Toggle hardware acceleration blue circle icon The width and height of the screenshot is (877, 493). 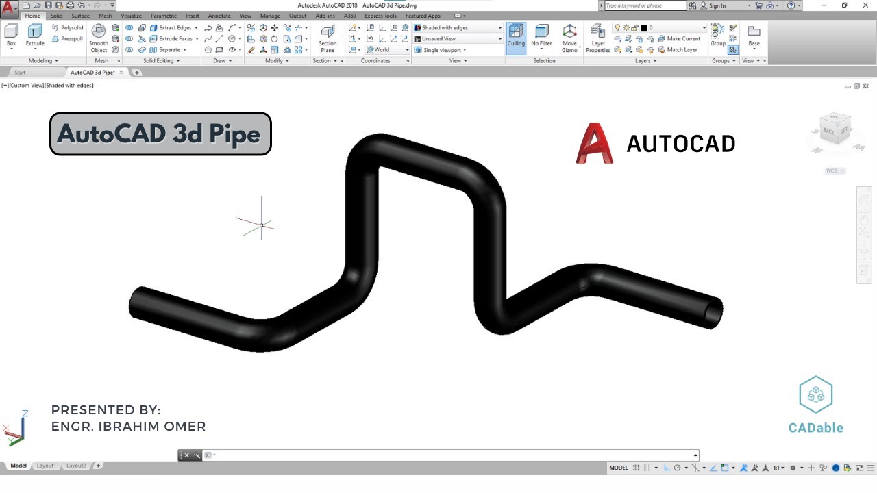[x=836, y=468]
